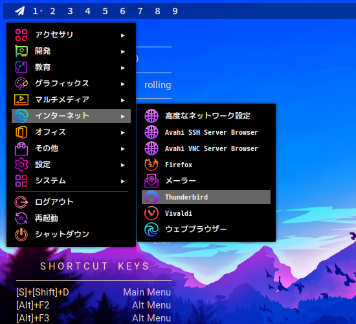The height and width of the screenshot is (324, 356).
Task: Open the グラフィックス menu entry
Action: 71,84
